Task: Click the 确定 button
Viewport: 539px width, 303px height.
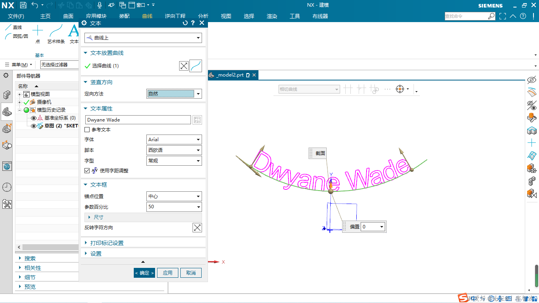Action: coord(144,273)
